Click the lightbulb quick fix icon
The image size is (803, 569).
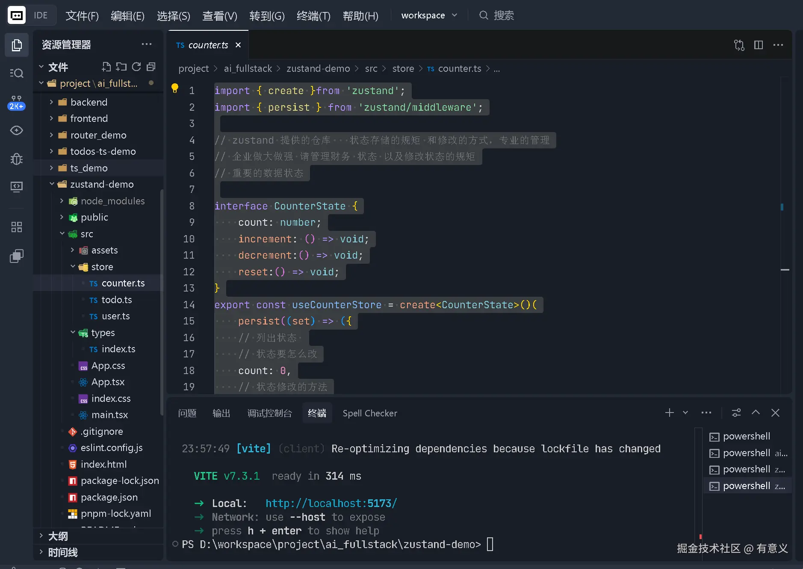[175, 88]
